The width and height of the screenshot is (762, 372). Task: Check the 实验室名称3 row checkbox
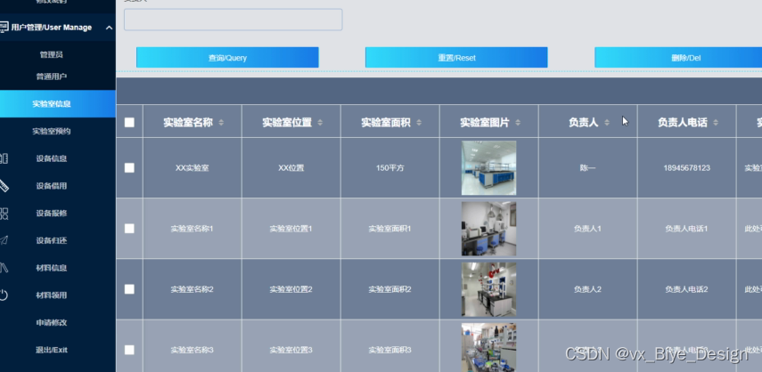coord(129,350)
